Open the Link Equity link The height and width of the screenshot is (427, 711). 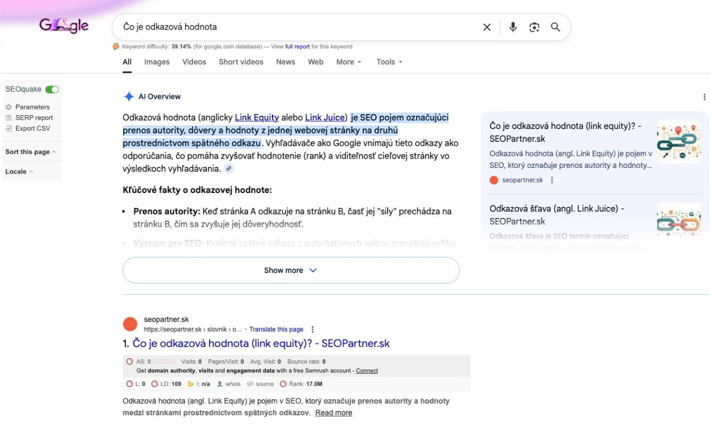256,117
